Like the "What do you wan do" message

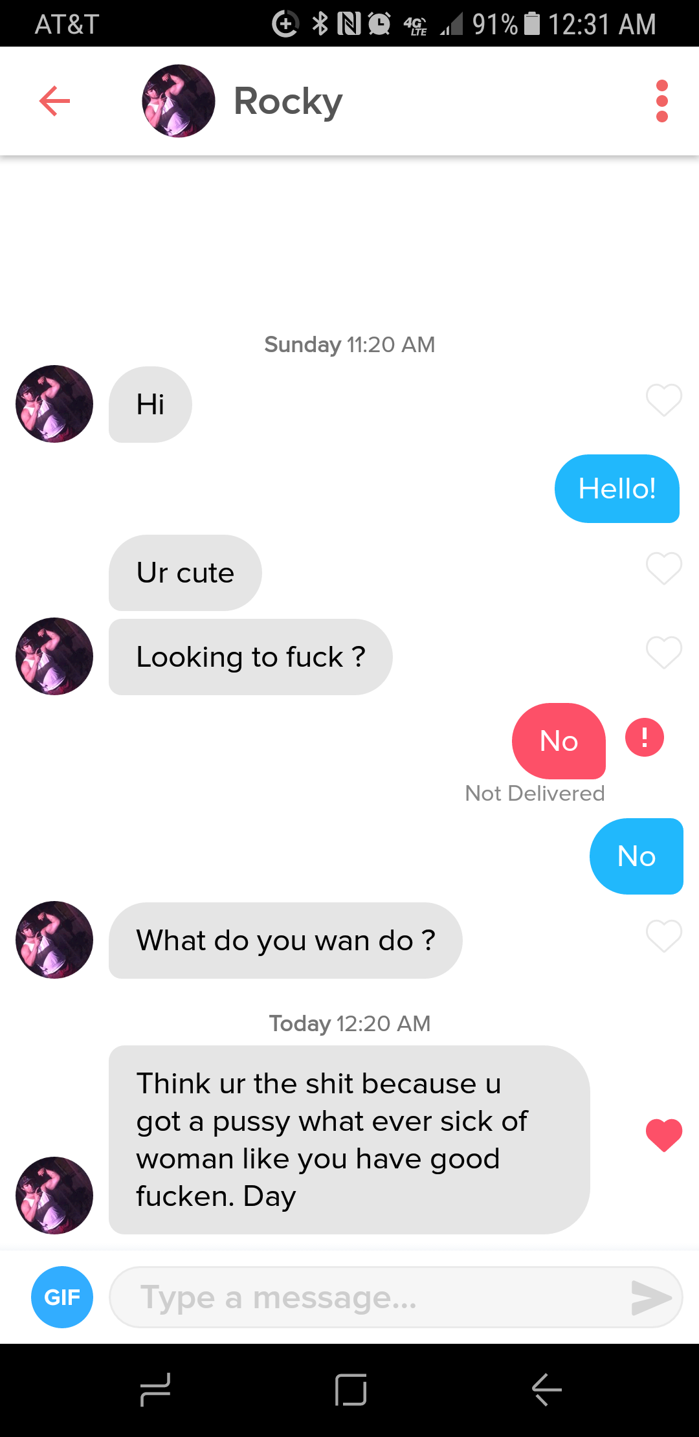coord(664,936)
